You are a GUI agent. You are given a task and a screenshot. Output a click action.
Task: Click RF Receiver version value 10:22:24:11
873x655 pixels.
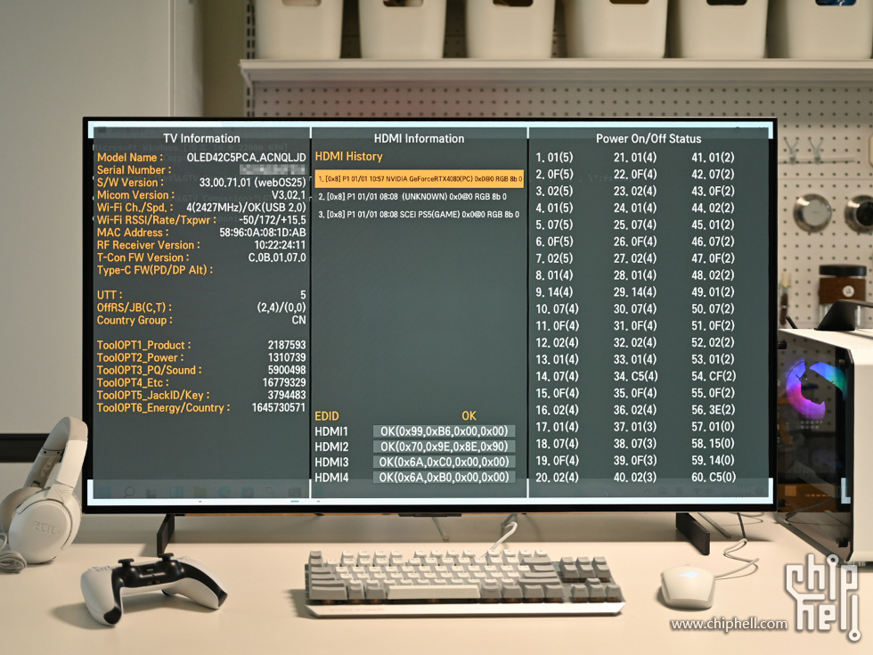point(280,245)
